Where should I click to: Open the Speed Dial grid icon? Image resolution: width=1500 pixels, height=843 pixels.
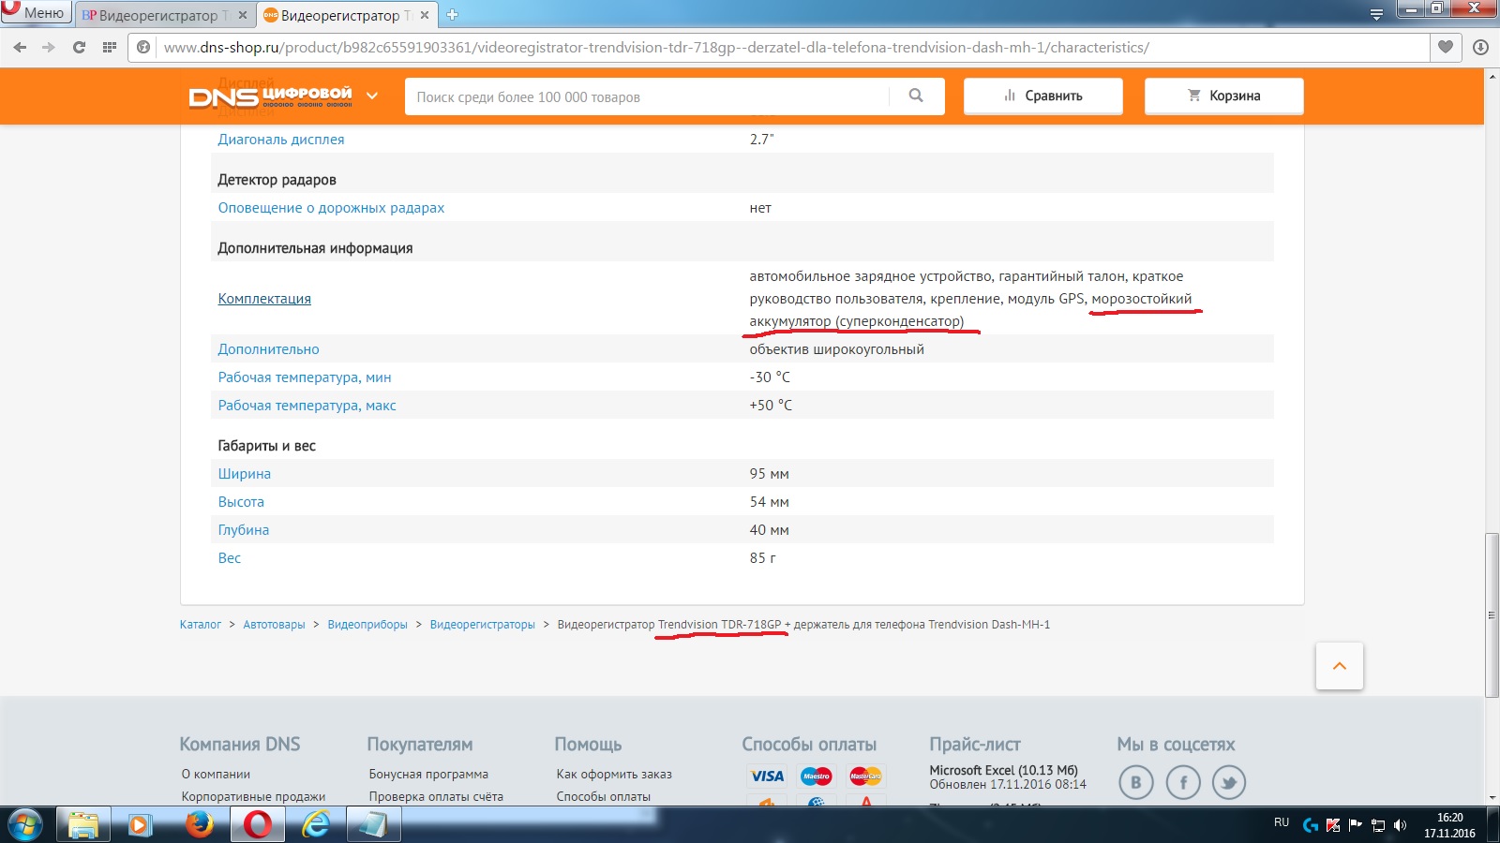110,47
